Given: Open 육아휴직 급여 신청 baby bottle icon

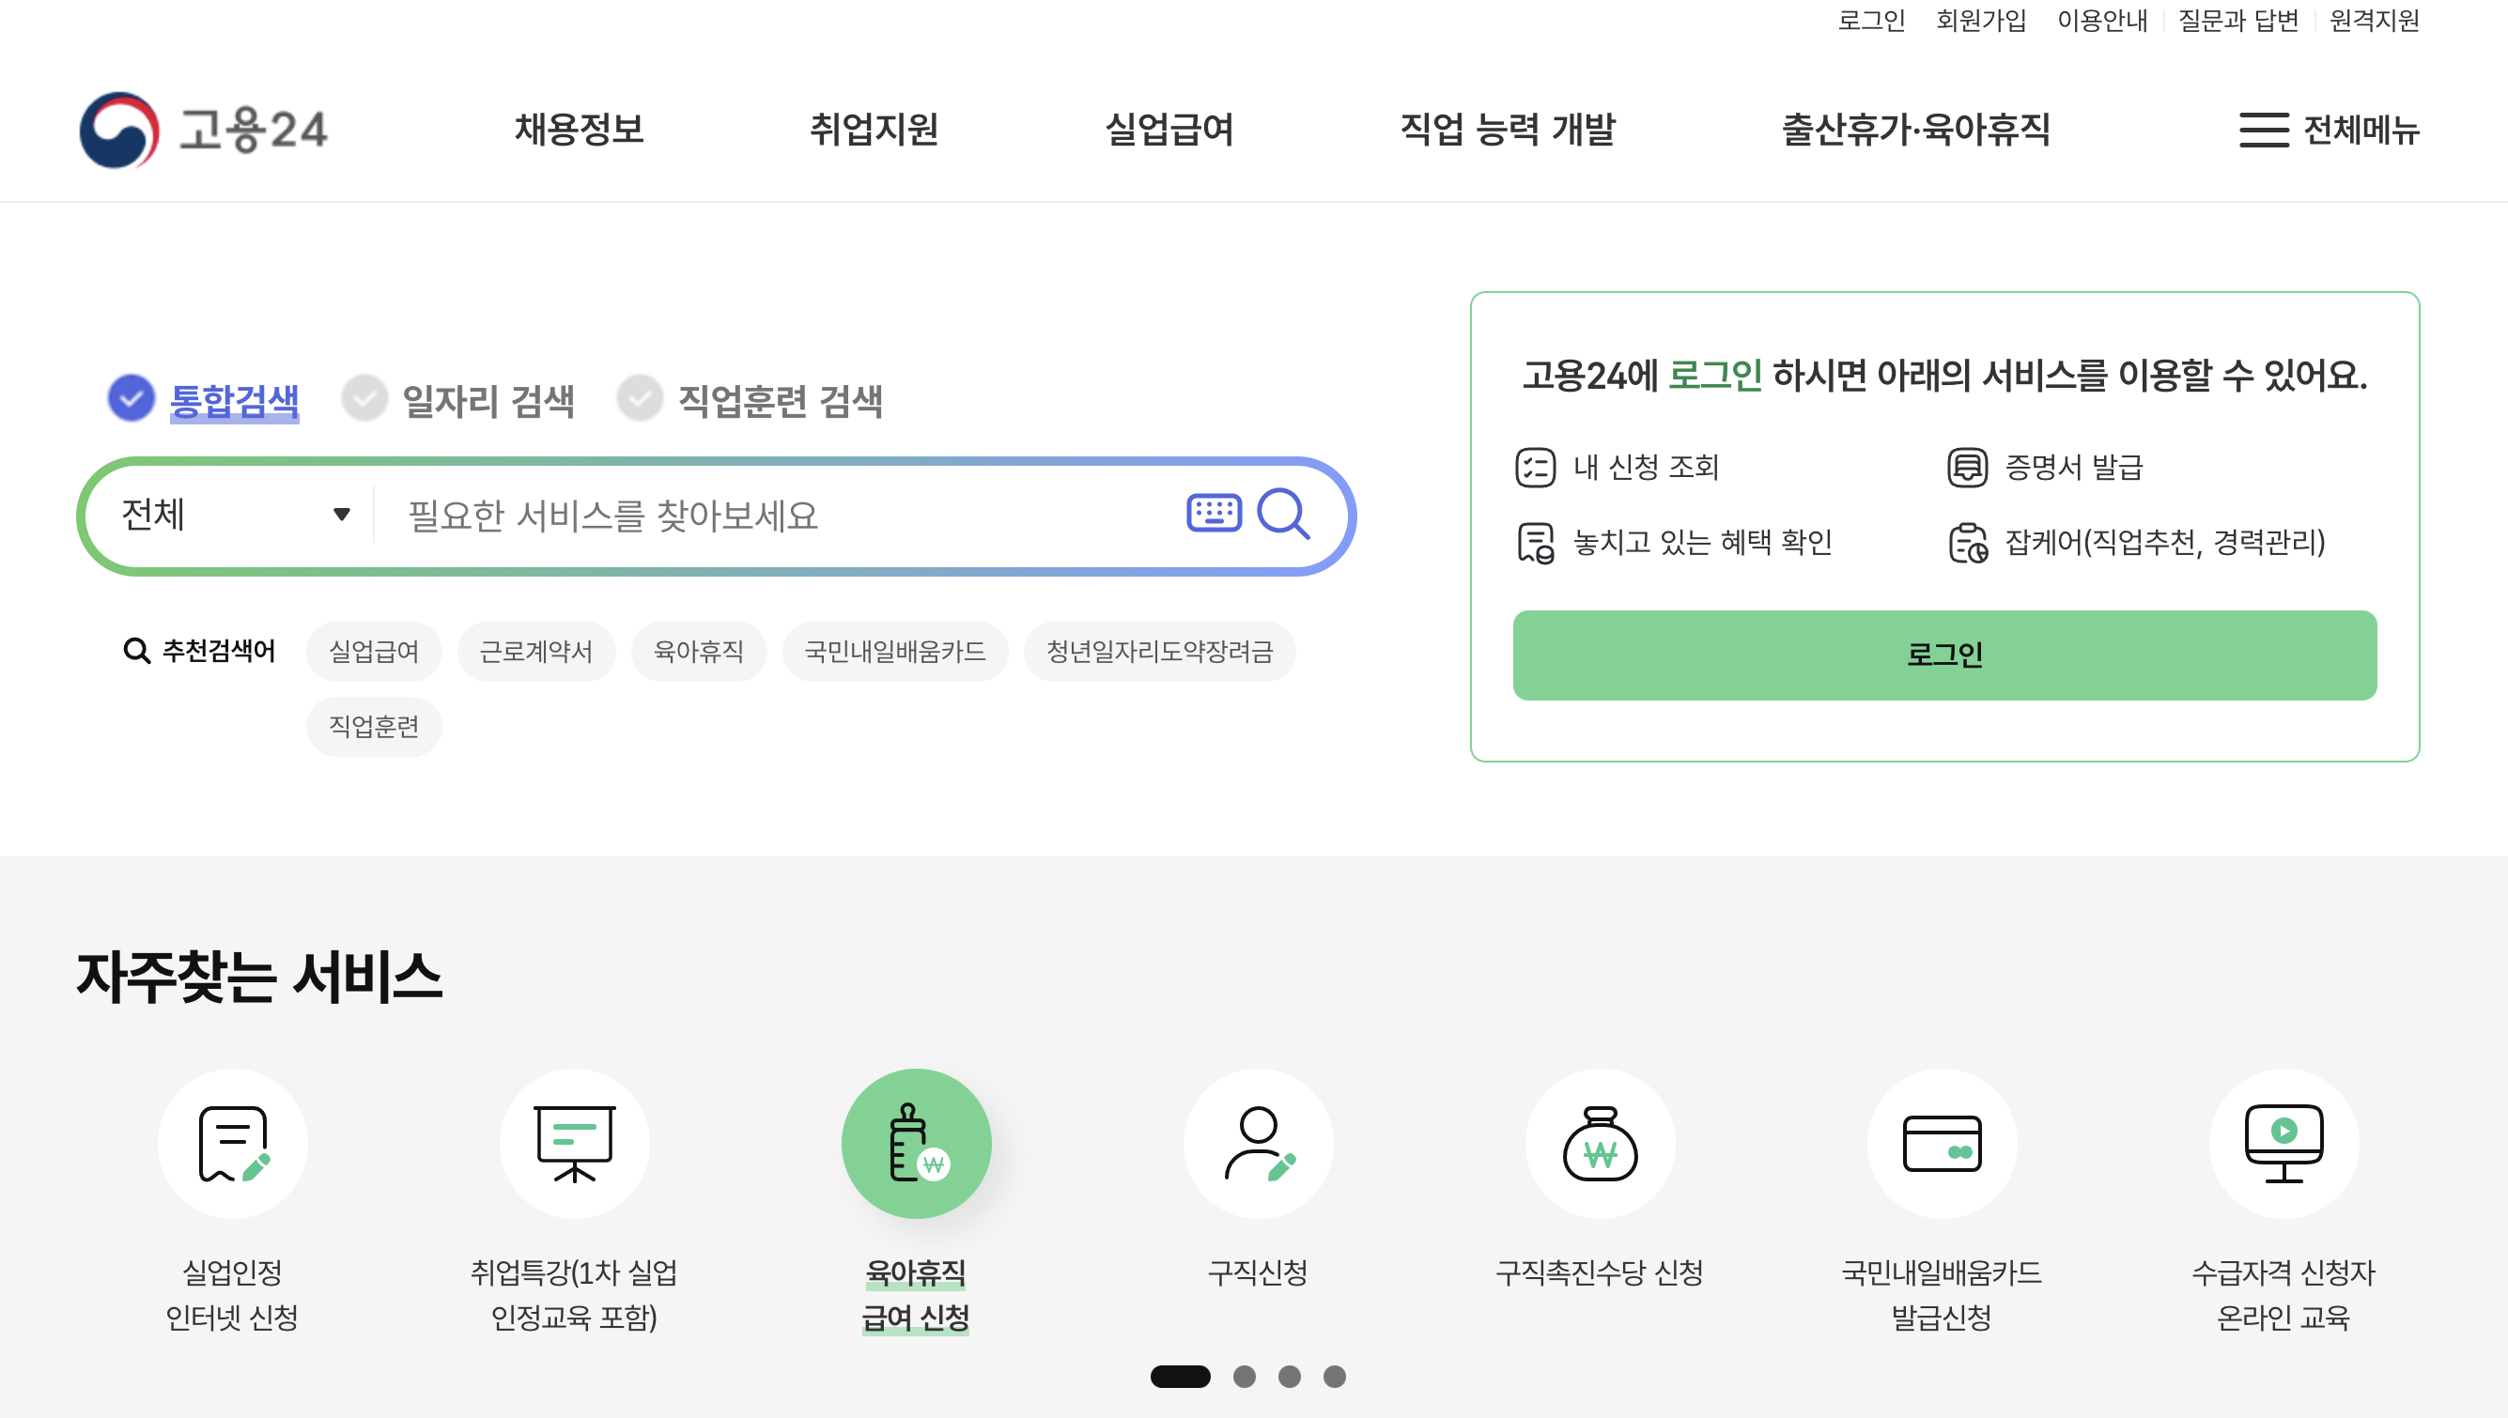Looking at the screenshot, I should point(917,1144).
